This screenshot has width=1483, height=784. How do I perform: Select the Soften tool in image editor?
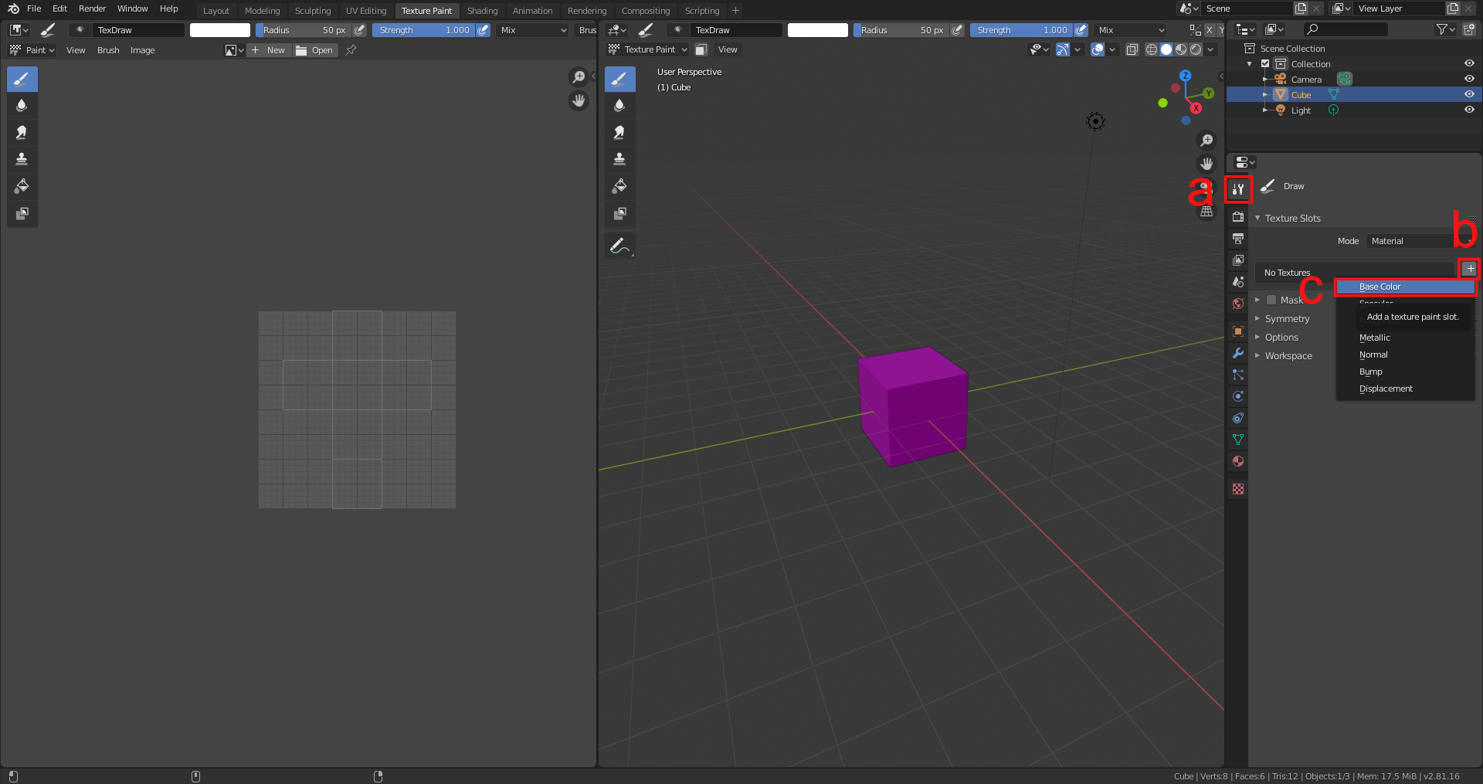coord(22,105)
